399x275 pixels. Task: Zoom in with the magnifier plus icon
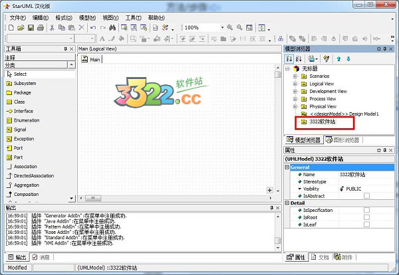click(230, 27)
